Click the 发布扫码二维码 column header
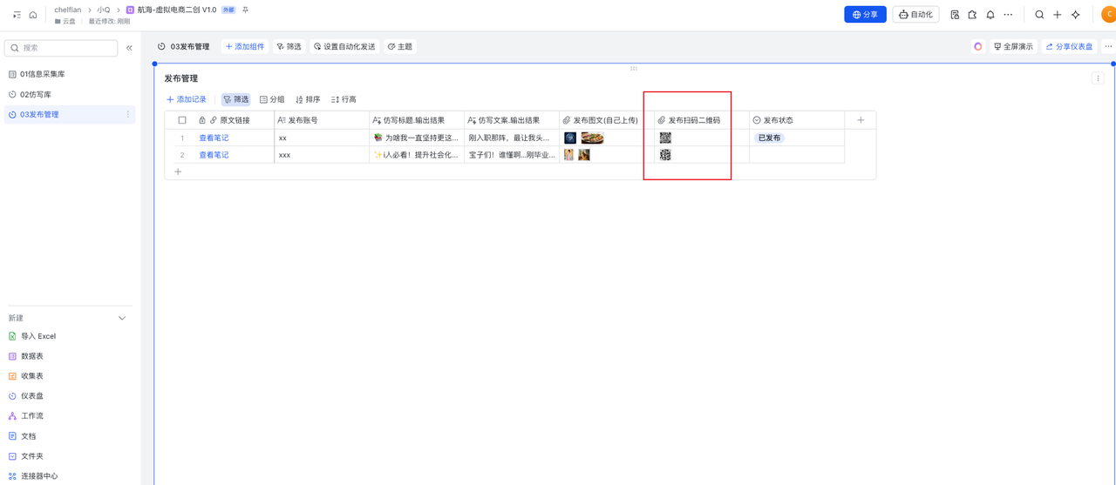Image resolution: width=1116 pixels, height=485 pixels. coord(702,120)
